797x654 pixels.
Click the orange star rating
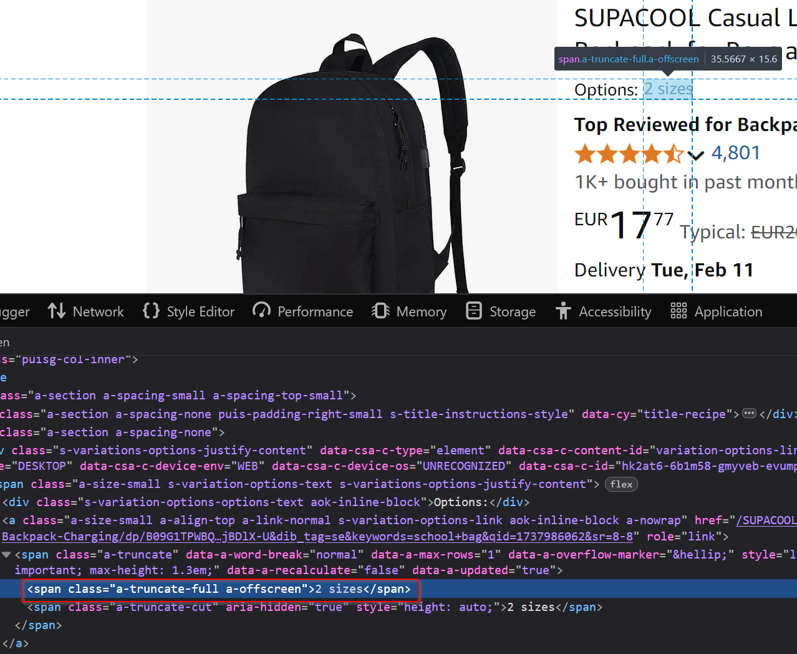[629, 154]
